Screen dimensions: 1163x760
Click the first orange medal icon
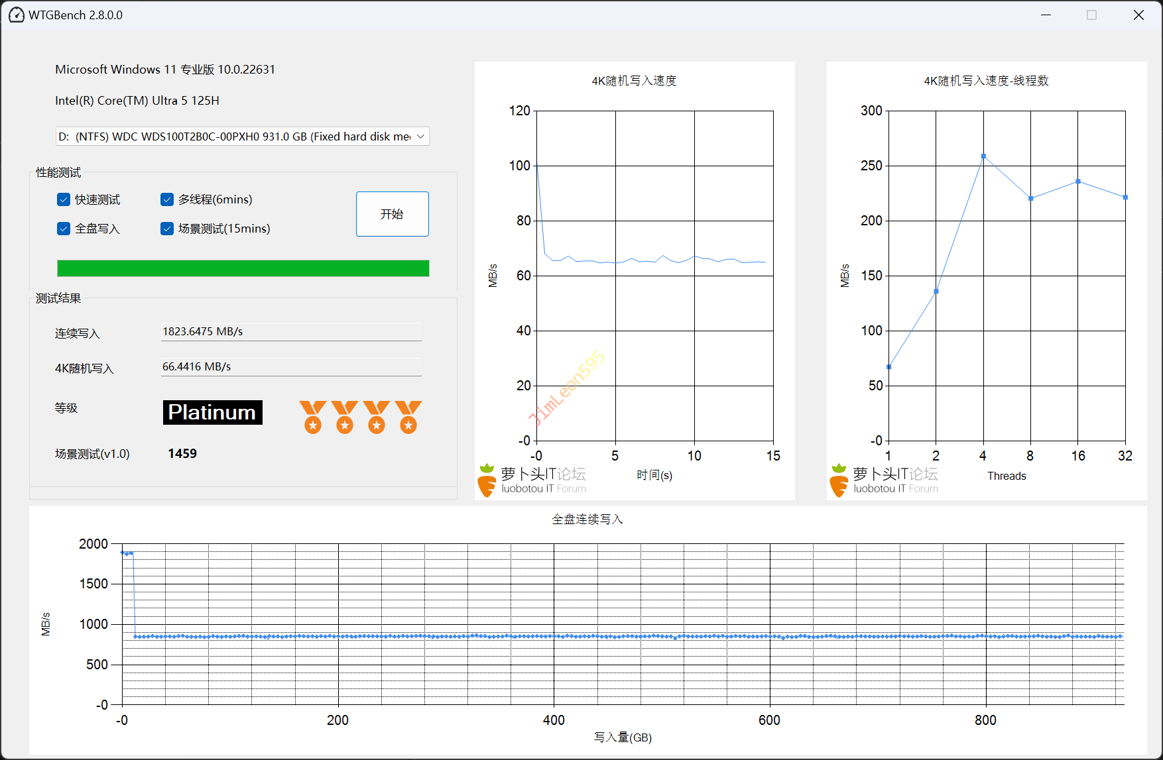point(312,417)
